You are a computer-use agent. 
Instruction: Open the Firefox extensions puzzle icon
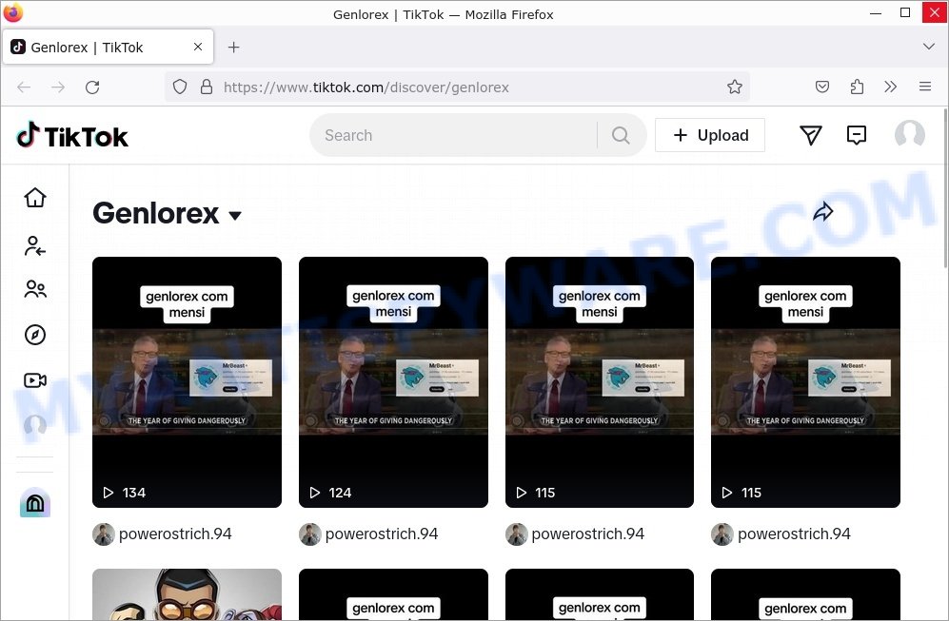click(x=857, y=87)
